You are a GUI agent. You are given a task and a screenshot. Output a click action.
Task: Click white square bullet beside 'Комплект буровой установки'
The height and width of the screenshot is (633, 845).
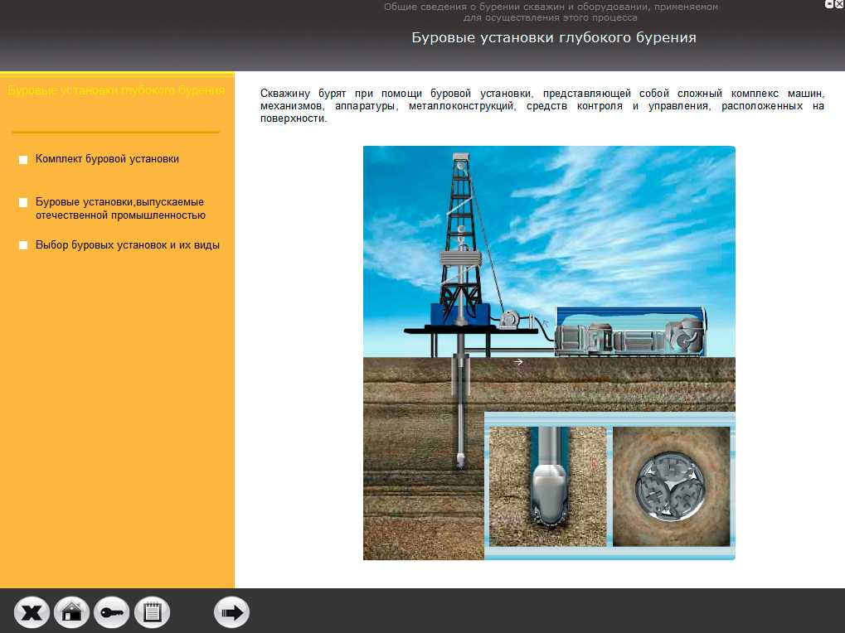point(23,159)
